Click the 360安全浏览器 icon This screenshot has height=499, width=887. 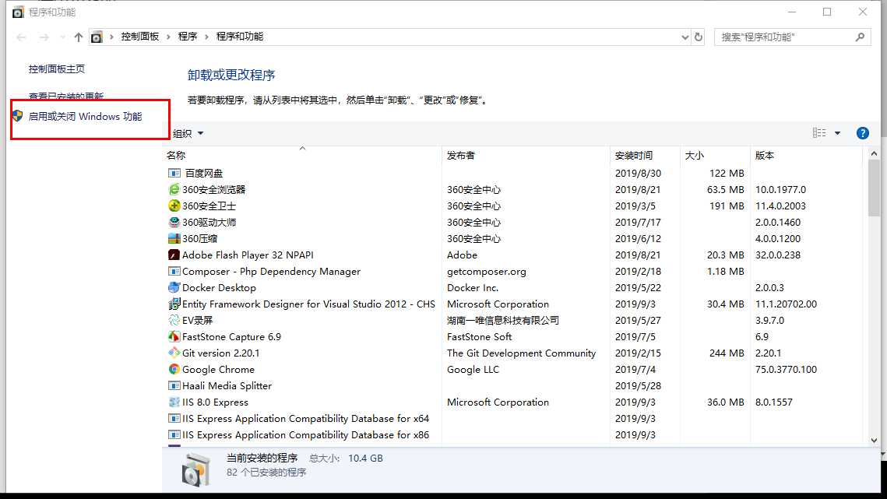tap(174, 189)
